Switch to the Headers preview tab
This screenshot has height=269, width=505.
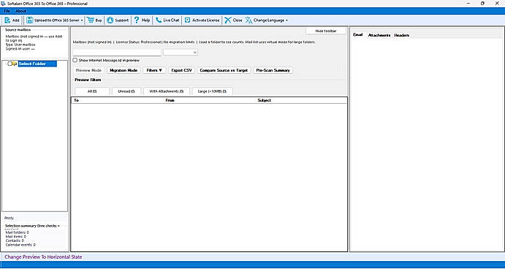402,35
